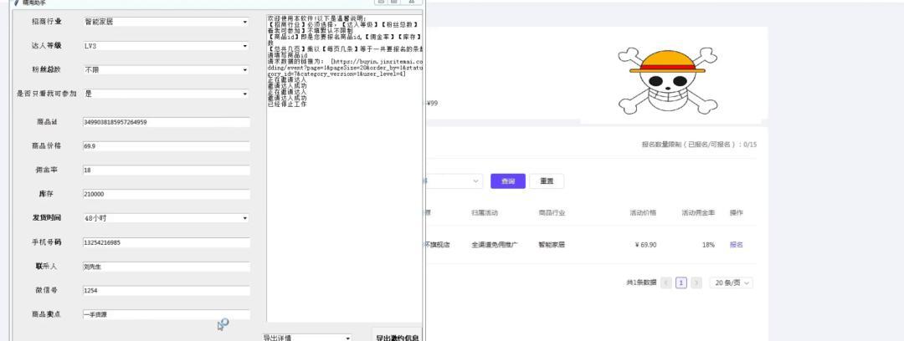Open the 招商行业 dropdown showing 智能家居
This screenshot has height=341, width=904.
166,22
